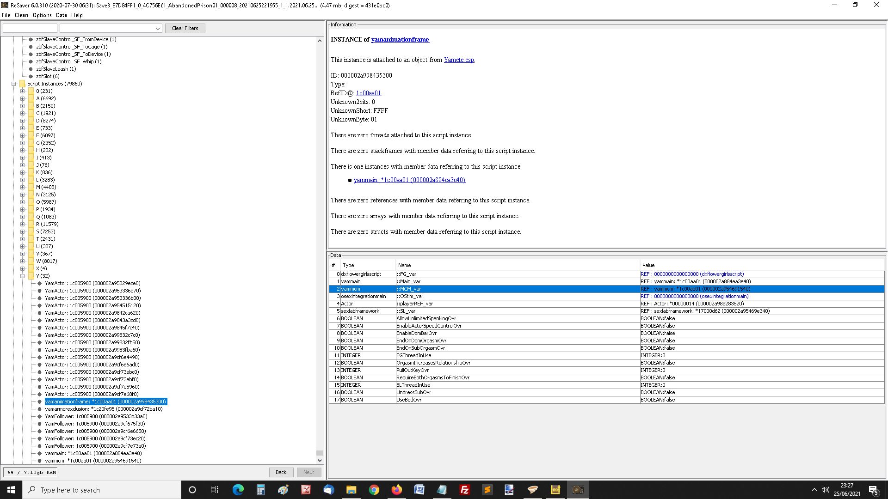888x499 pixels.
Task: Expand the R (11579) folder
Action: (x=22, y=224)
